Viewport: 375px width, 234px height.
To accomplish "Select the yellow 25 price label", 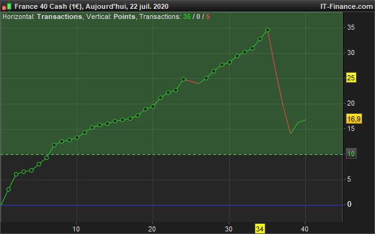I will [x=351, y=78].
